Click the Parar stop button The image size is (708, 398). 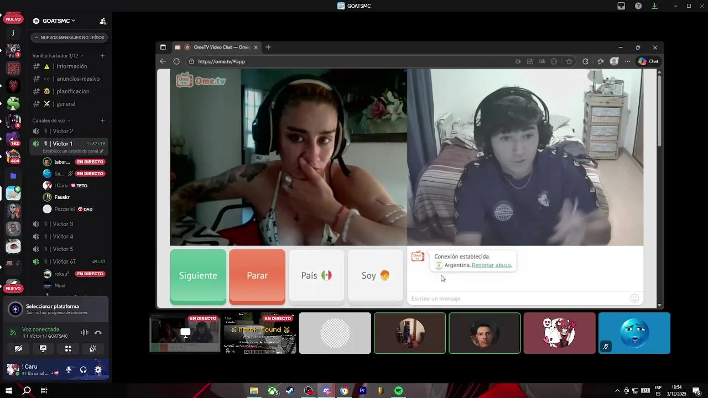tap(257, 276)
